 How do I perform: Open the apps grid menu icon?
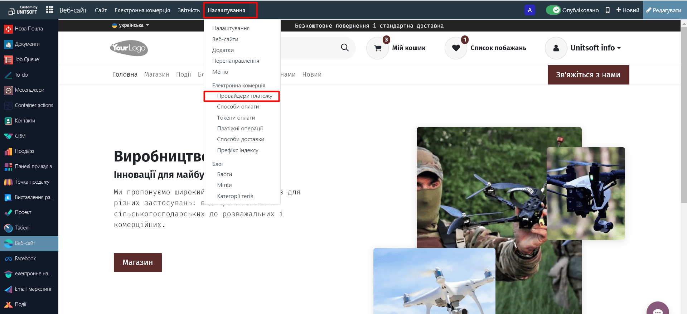[50, 10]
